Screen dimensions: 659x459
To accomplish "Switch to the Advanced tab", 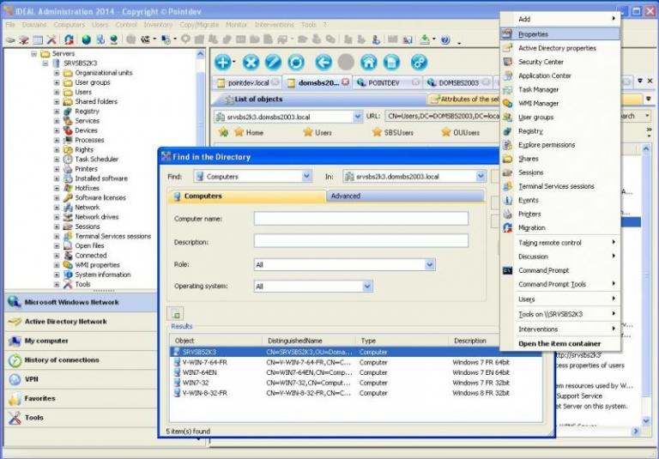I will tap(346, 196).
